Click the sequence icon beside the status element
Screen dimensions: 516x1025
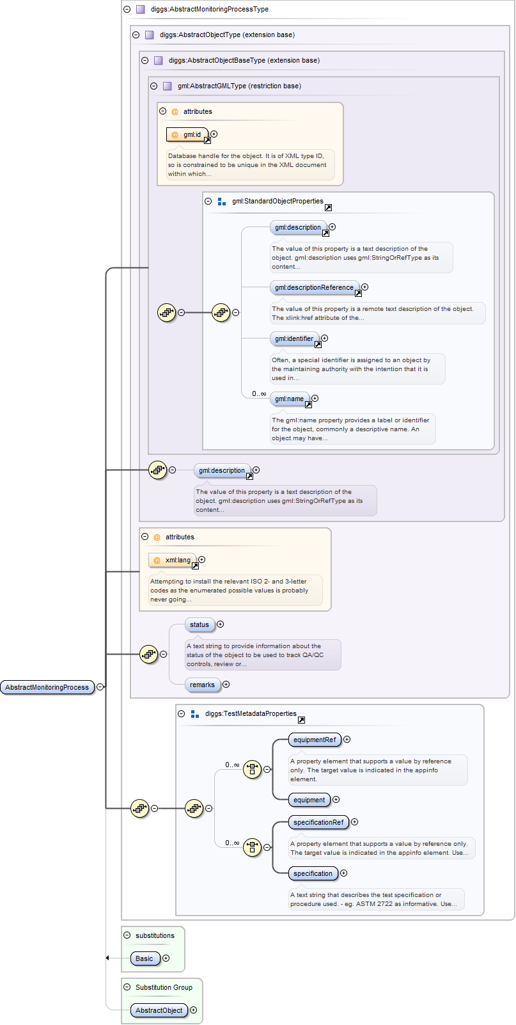(x=148, y=655)
